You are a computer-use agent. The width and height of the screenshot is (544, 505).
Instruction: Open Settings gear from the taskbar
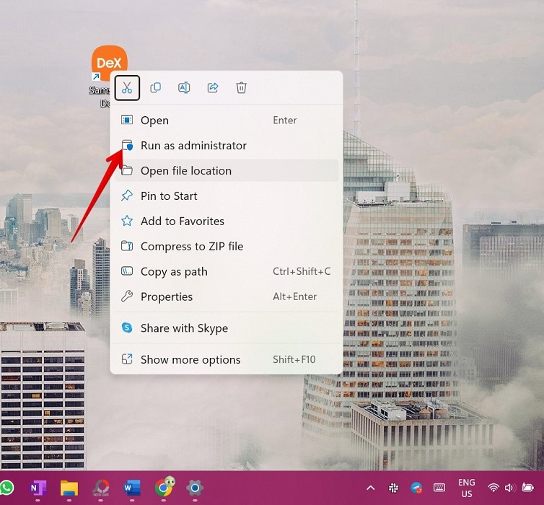point(195,488)
